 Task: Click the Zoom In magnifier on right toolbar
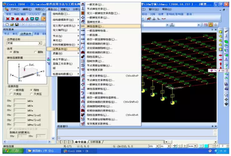tap(220, 40)
